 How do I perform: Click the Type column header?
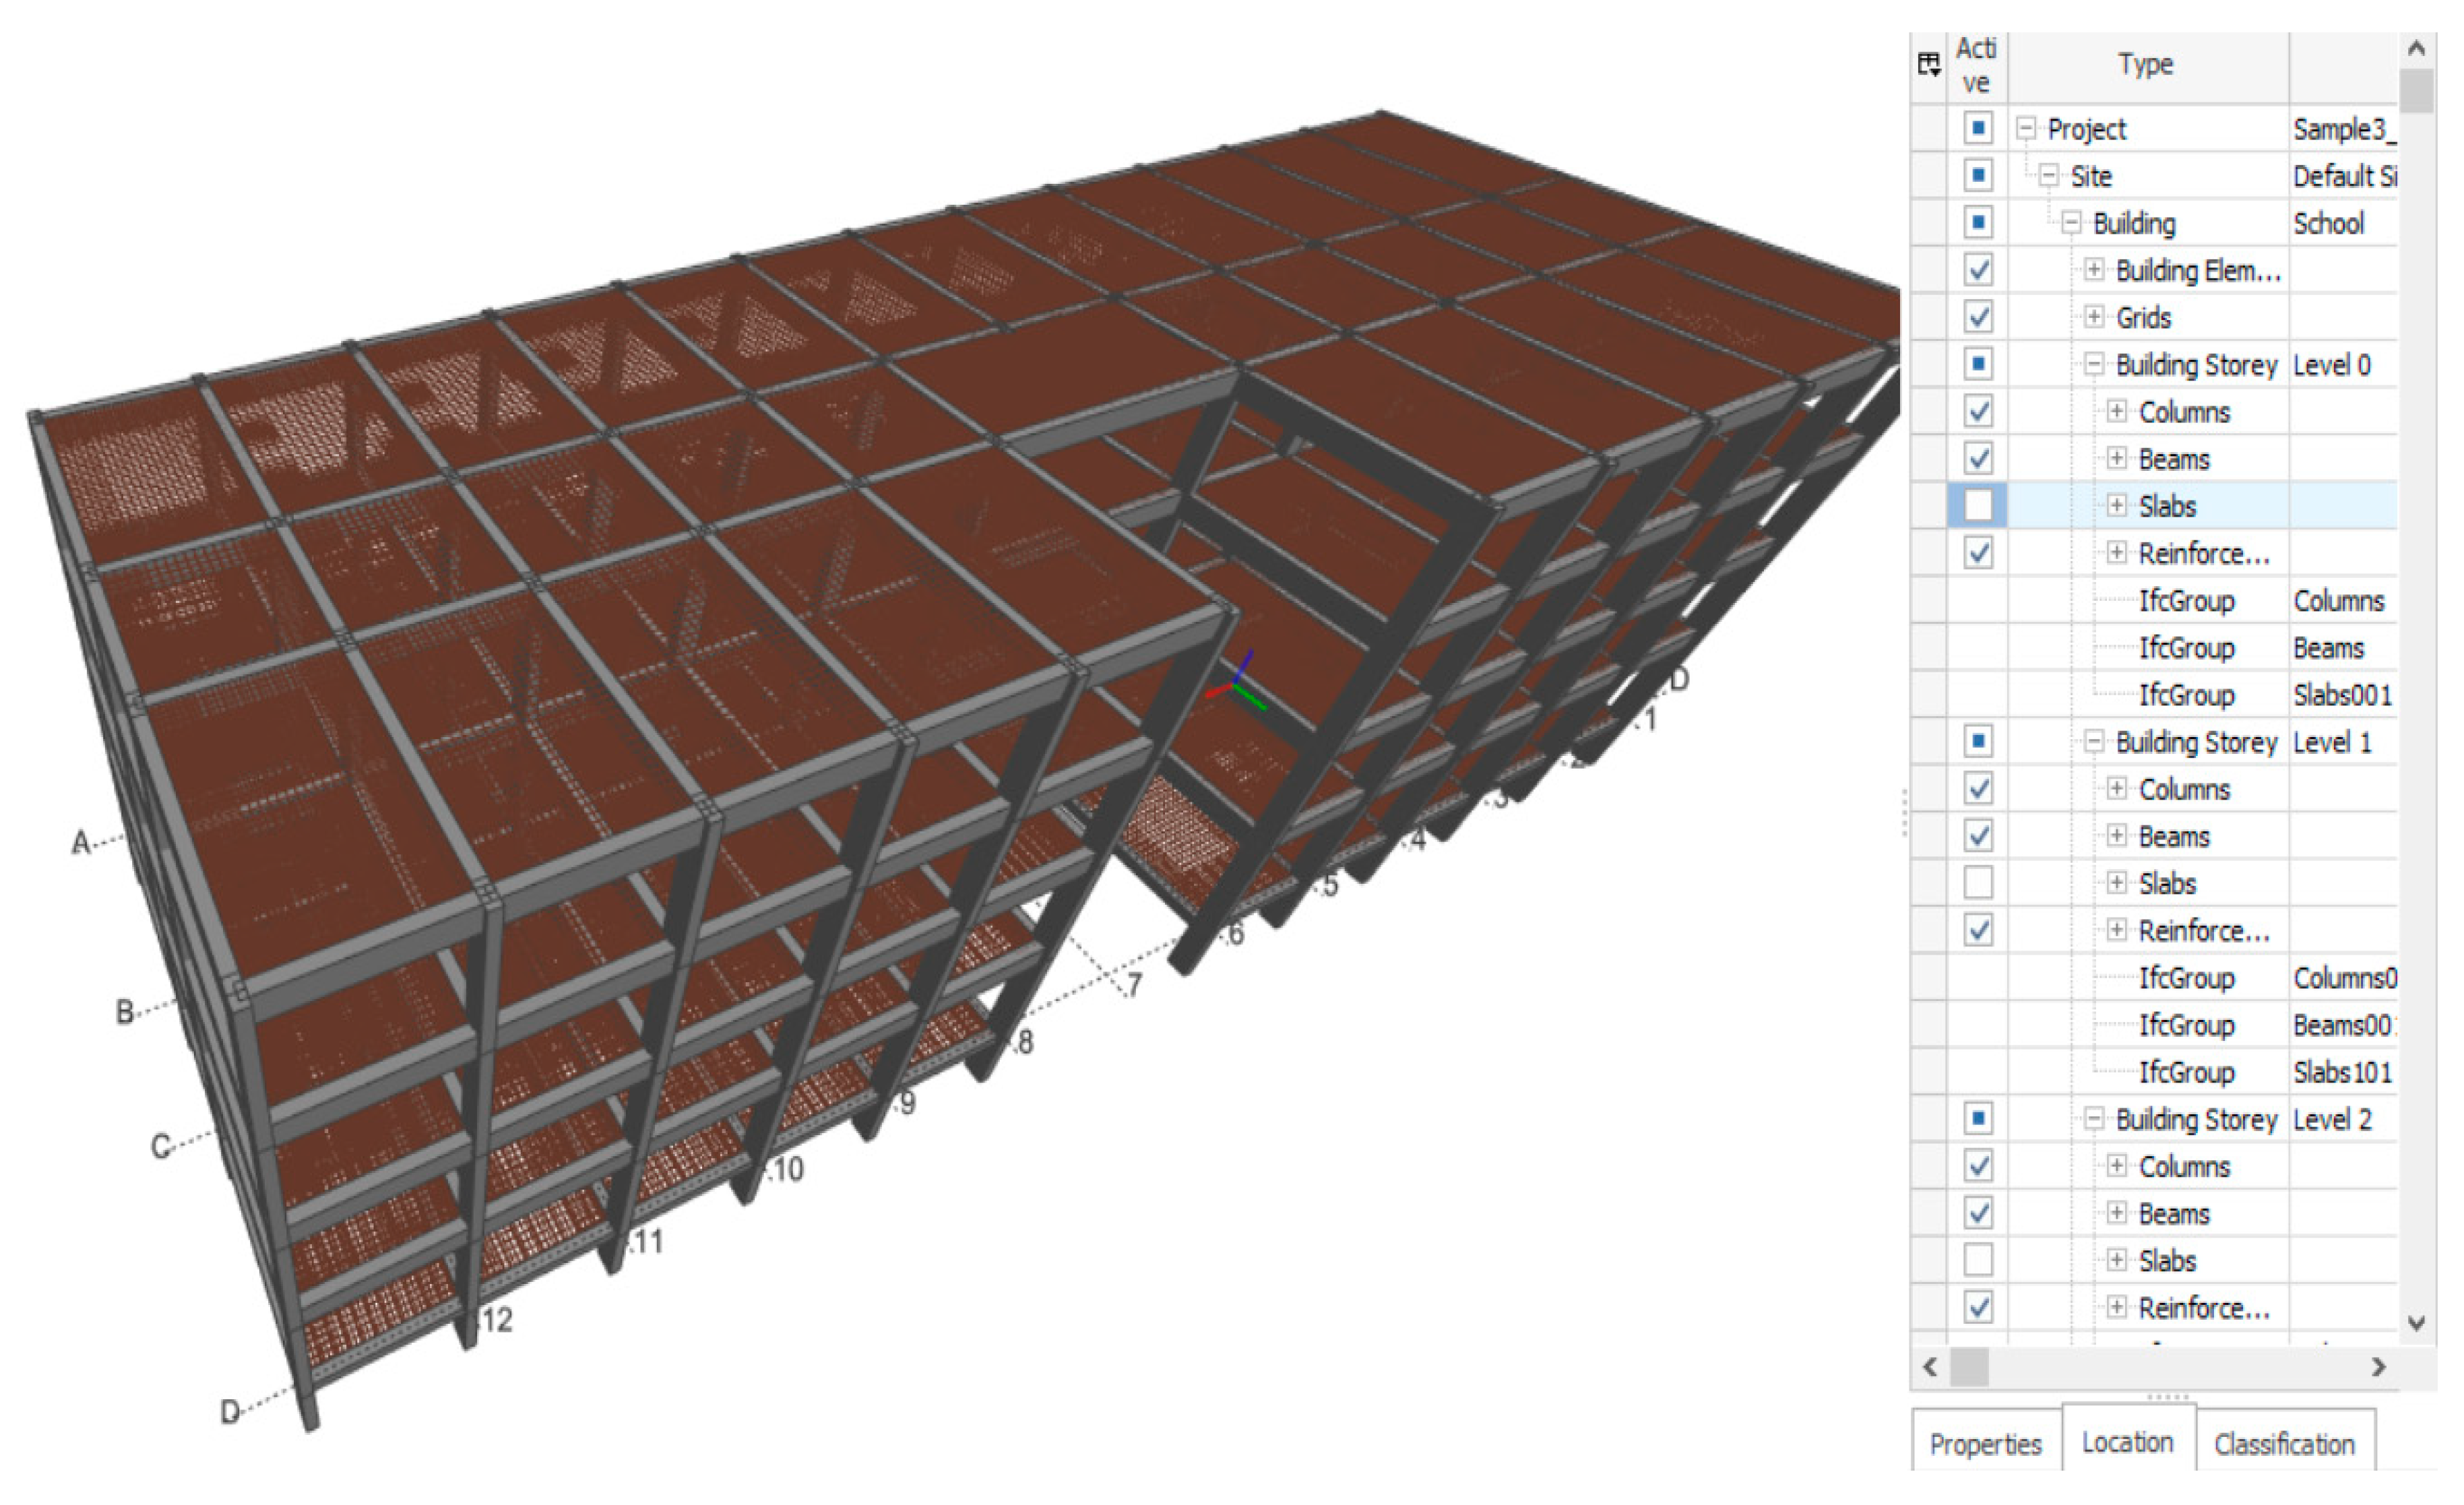click(x=2146, y=65)
